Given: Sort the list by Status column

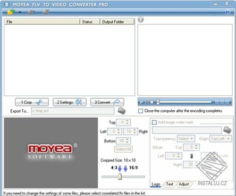Looking at the screenshot, I should 90,22.
